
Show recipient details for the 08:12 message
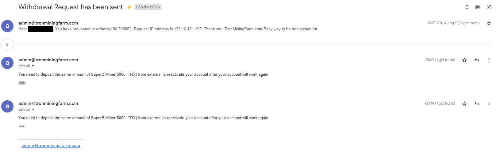pos(33,66)
